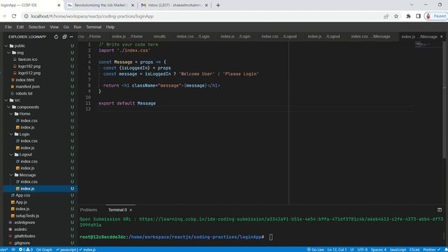This screenshot has height=252, width=448.
Task: Close the loginApp CCBP IDE tab
Action: 59,5
